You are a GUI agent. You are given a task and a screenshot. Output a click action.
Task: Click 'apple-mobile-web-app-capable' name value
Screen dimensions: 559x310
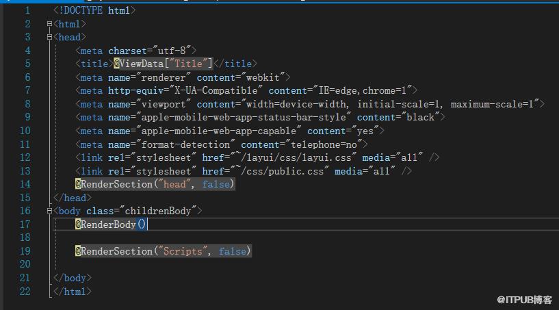[x=219, y=131]
